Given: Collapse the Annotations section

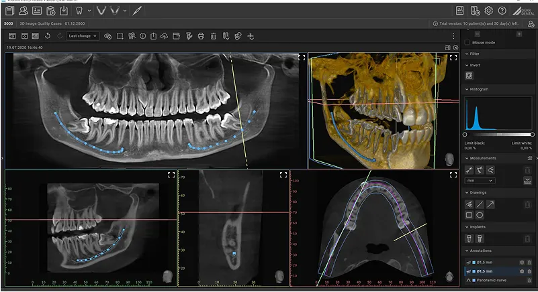Looking at the screenshot, I should 467,250.
